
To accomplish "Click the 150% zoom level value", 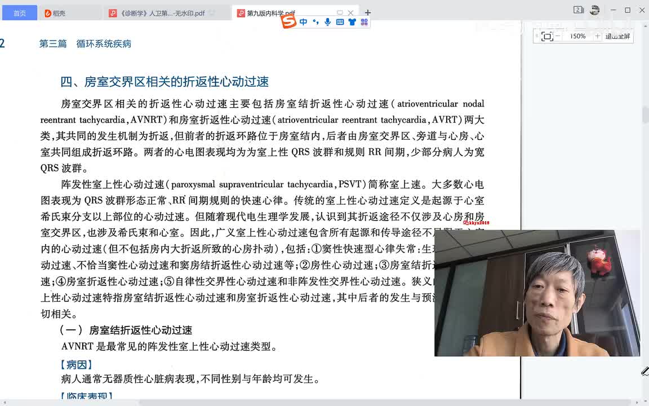I will 578,37.
